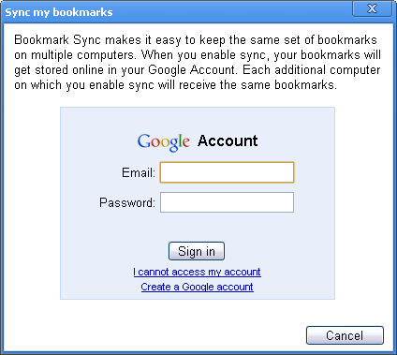
Task: Follow the Create a Google account link
Action: pos(197,287)
